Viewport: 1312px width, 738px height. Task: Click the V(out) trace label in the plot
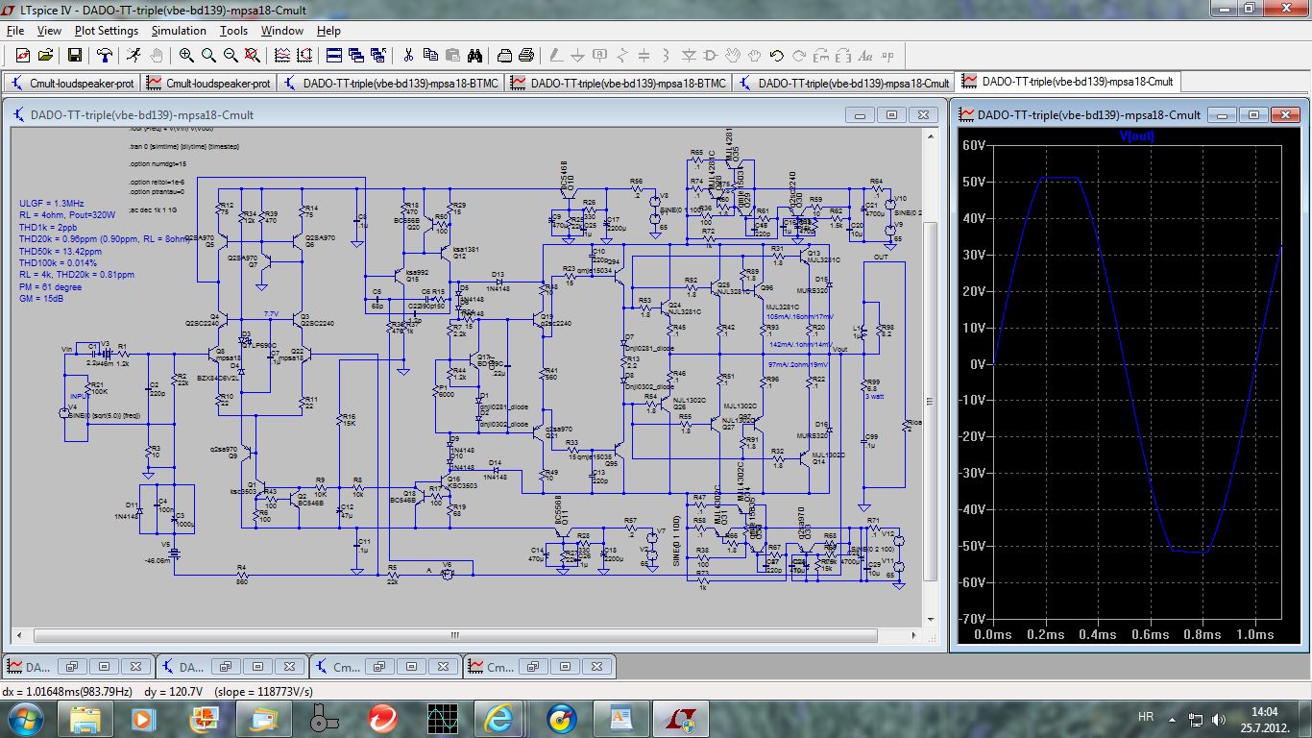coord(1136,136)
